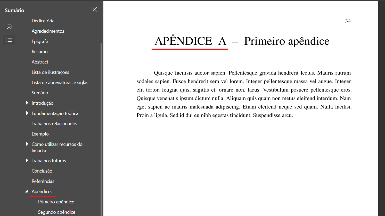Open Lista de ilustrações
The width and height of the screenshot is (385, 216).
coord(50,72)
